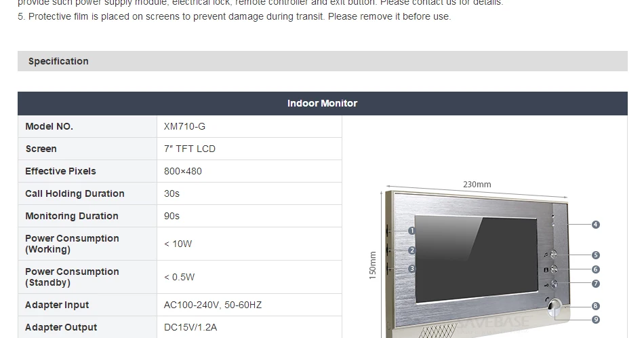Click callout number 1 on the monitor diagram

coord(412,231)
